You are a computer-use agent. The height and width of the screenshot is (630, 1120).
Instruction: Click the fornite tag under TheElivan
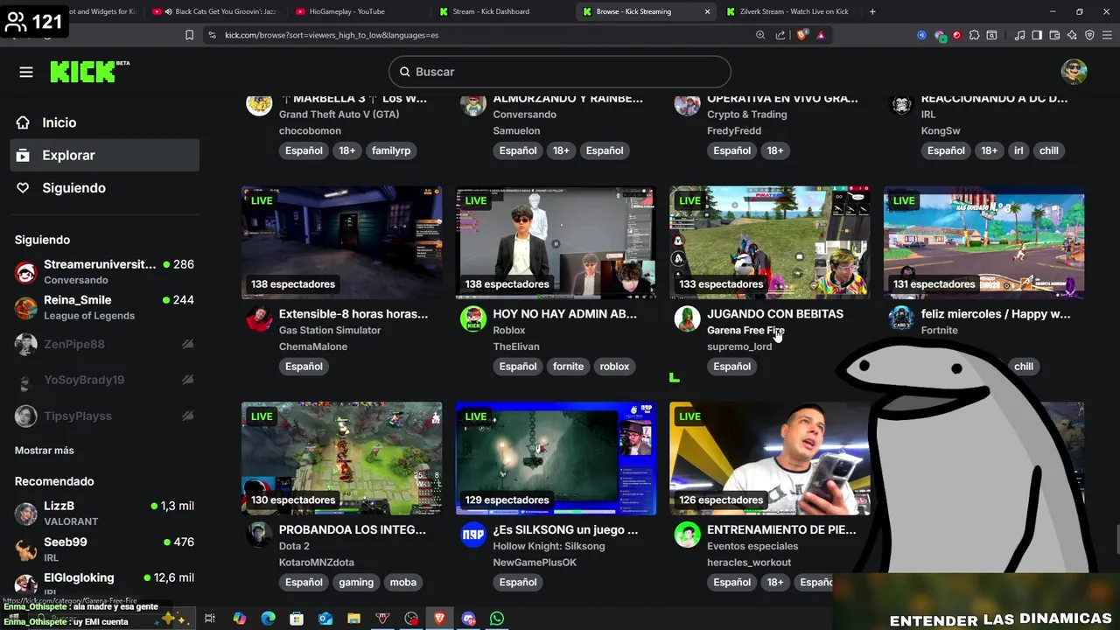click(x=568, y=367)
